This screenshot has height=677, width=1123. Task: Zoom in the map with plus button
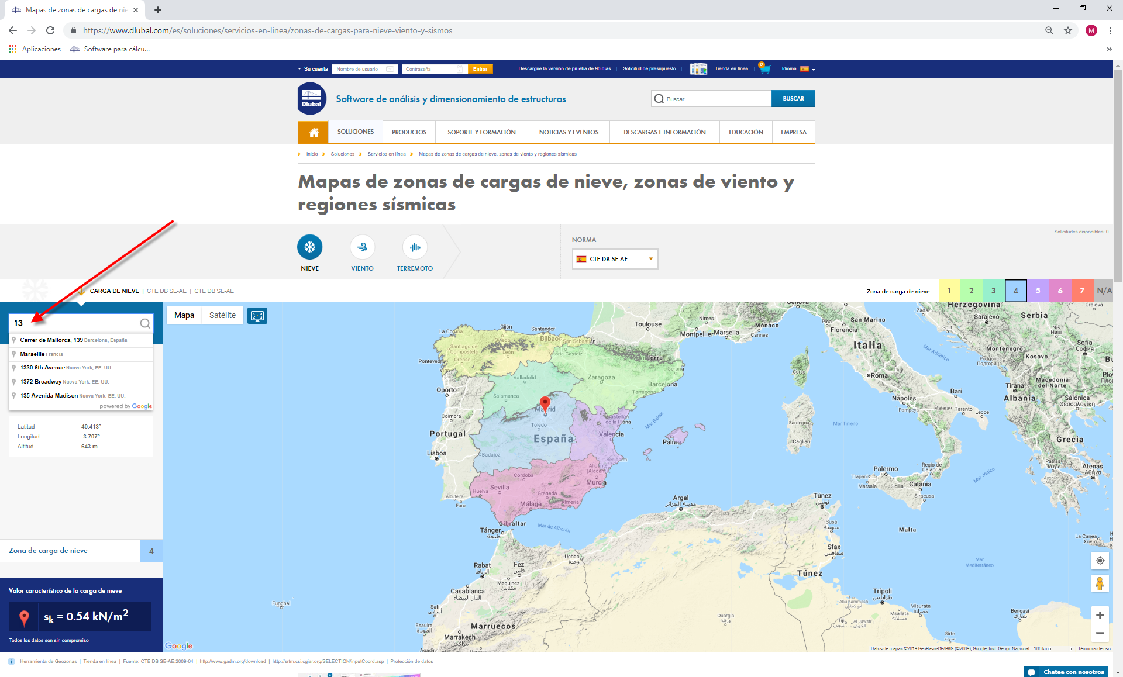pyautogui.click(x=1100, y=615)
